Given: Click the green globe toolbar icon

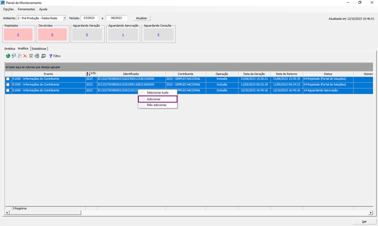Looking at the screenshot, I should point(8,56).
